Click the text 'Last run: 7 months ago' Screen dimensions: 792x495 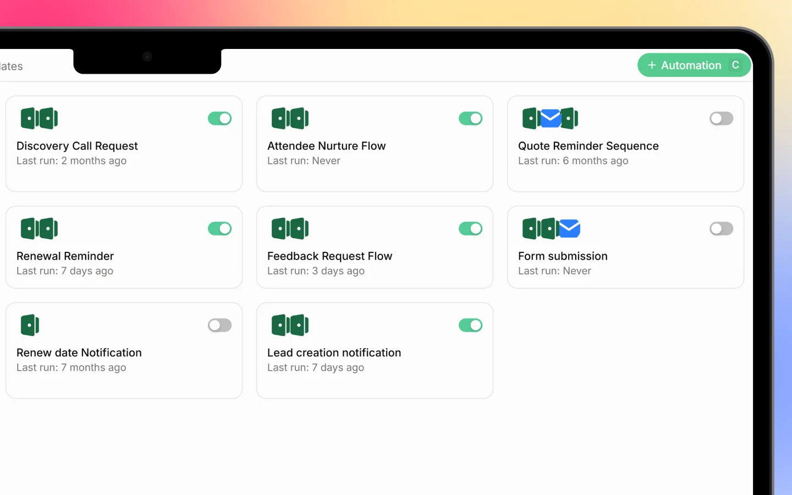point(71,367)
